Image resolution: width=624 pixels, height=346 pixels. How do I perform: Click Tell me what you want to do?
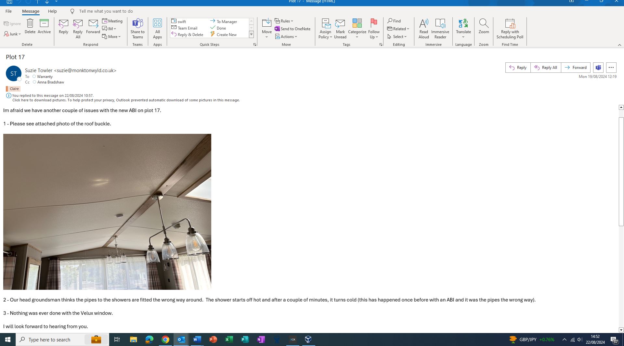tap(106, 11)
